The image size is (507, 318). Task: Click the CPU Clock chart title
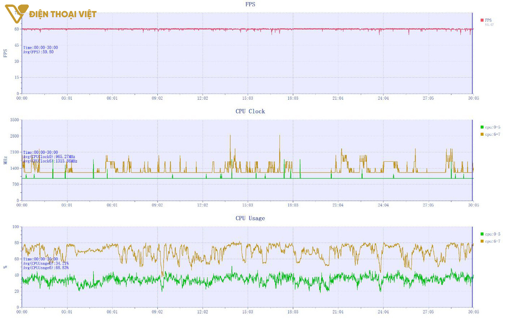pos(250,111)
